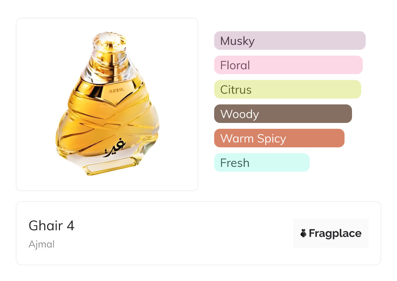Click the "Woody" label text
Screen dimensions: 397x281
pyautogui.click(x=240, y=114)
